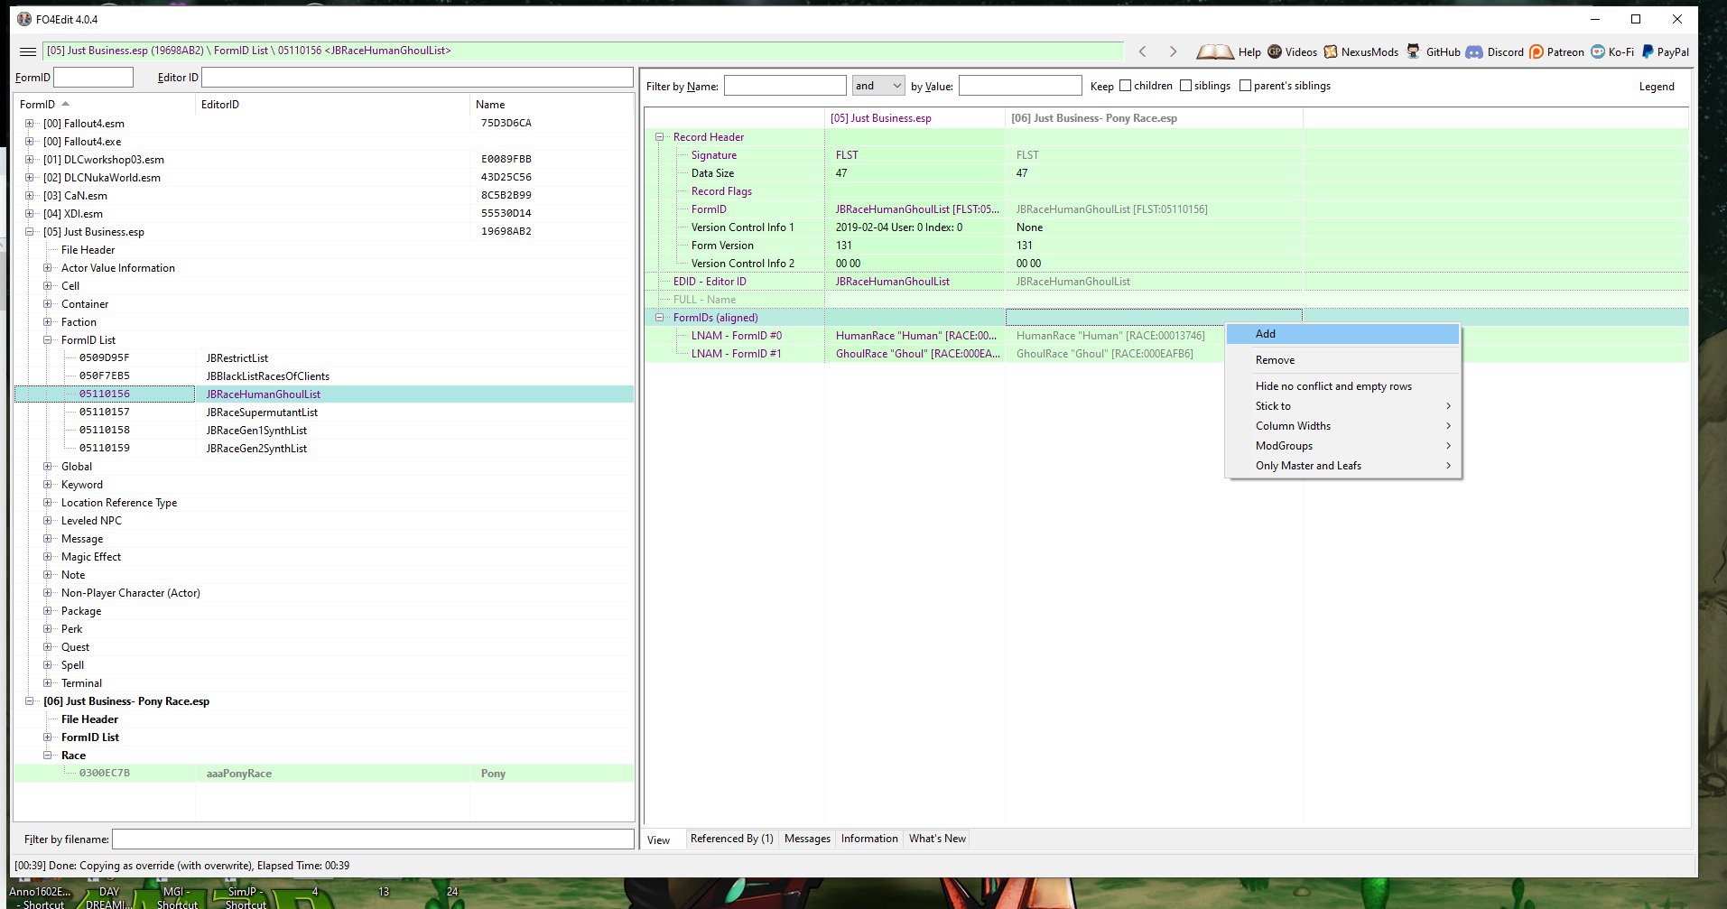
Task: Select the JBBlackListRacesOfClients record
Action: tap(324, 376)
